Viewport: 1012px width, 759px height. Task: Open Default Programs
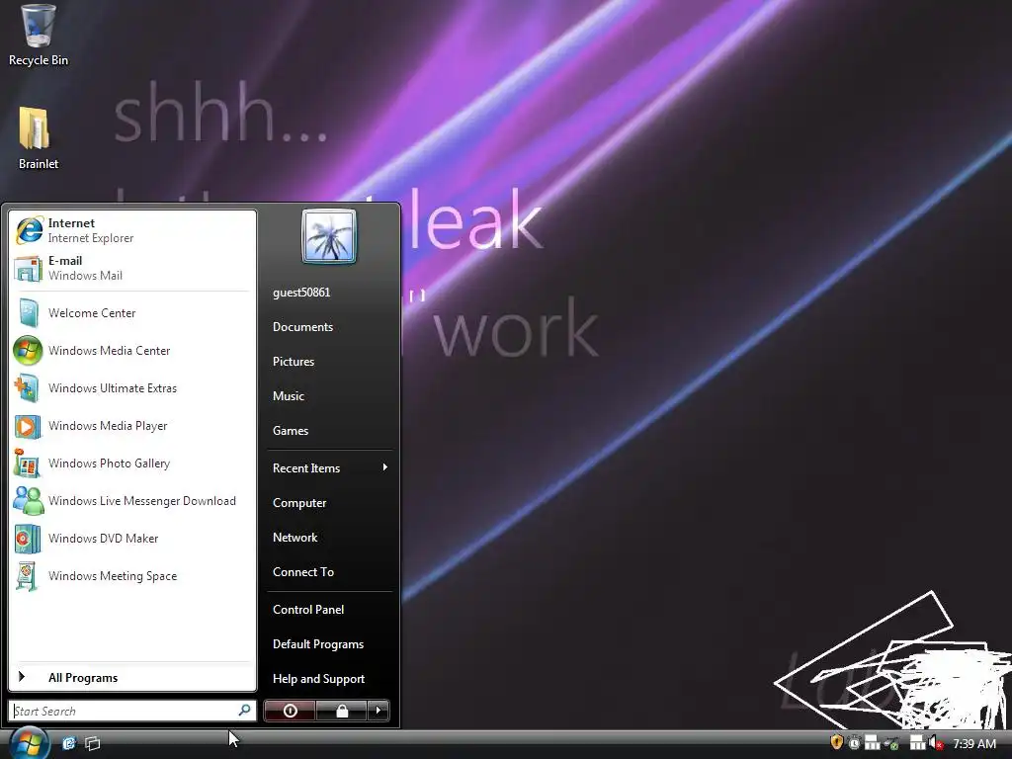click(x=329, y=644)
